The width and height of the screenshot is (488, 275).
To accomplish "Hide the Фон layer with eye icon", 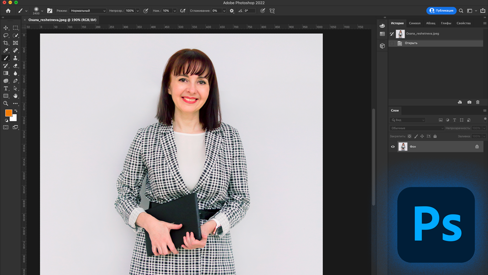I will [393, 147].
